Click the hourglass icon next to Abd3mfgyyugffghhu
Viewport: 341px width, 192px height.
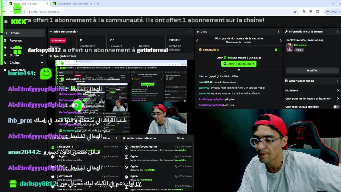[x=126, y=147]
